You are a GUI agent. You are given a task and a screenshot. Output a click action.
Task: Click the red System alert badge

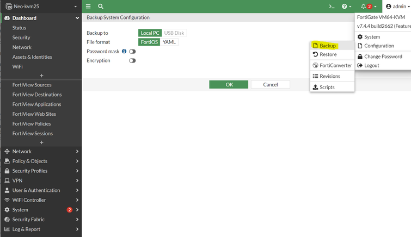click(70, 210)
